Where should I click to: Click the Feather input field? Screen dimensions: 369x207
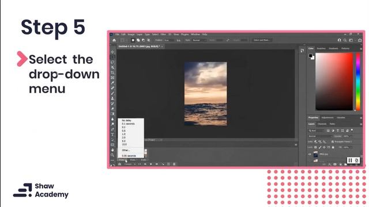click(169, 40)
